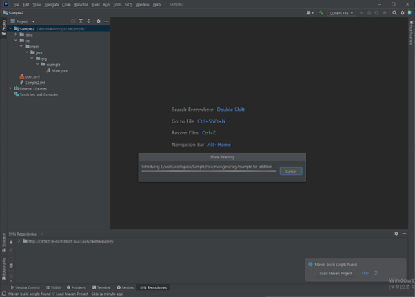Click the Double Shift shortcut hint
This screenshot has height=297, width=415.
[230, 110]
